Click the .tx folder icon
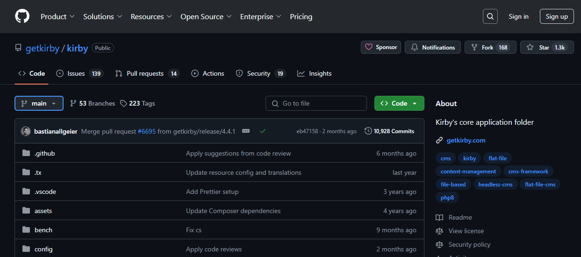This screenshot has height=257, width=581. coord(26,172)
